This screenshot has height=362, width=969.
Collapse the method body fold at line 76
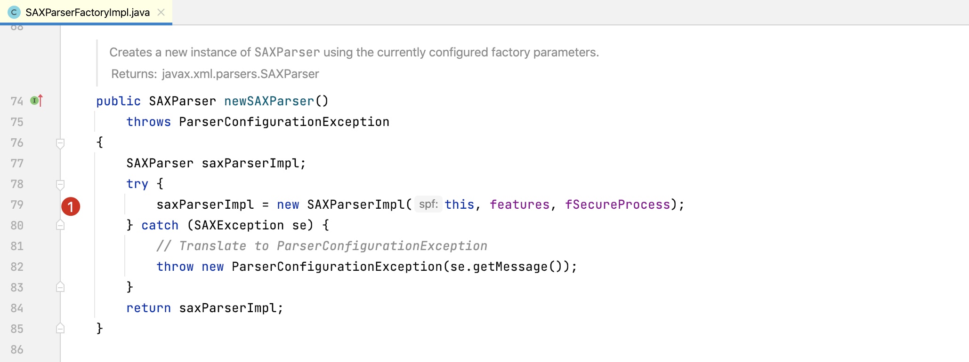point(60,143)
